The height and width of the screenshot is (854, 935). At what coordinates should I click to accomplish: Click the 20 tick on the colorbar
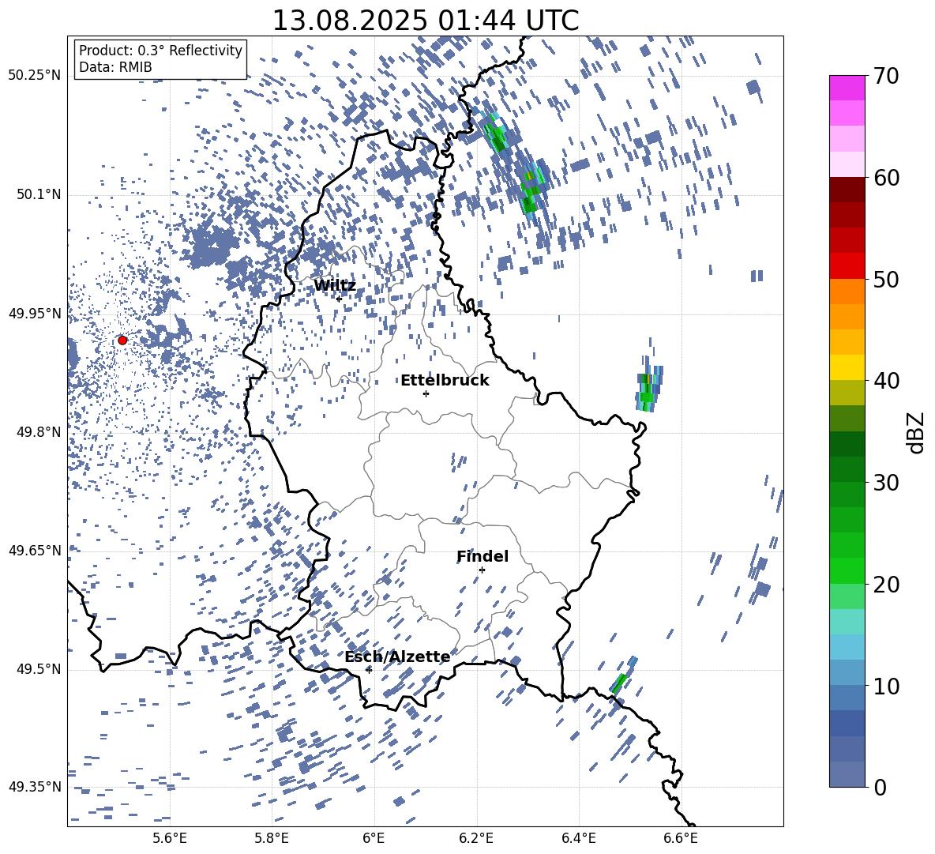point(886,584)
